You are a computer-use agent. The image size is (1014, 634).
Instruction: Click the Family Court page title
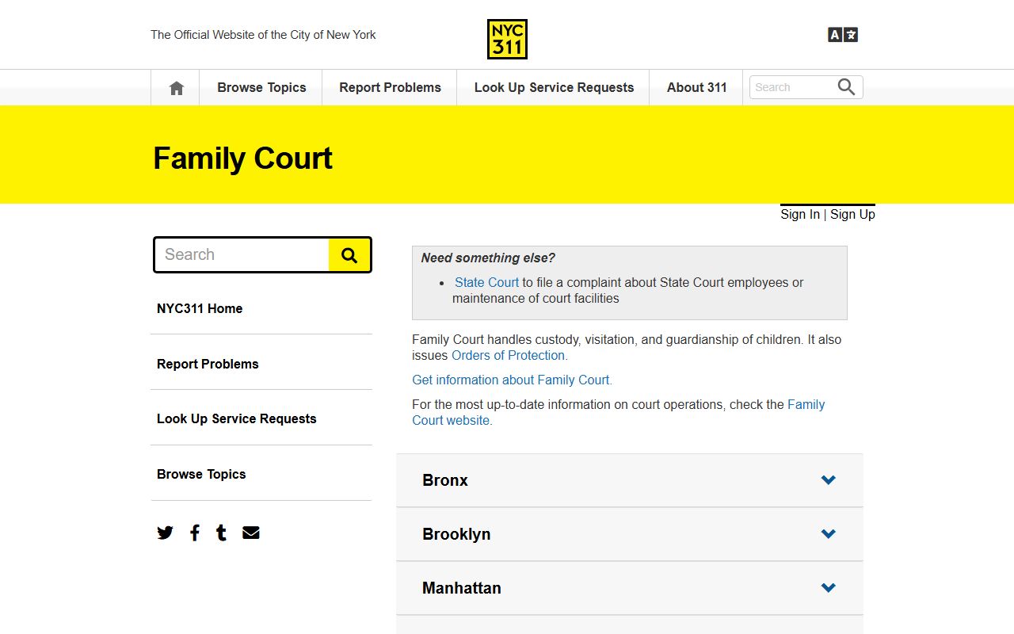click(242, 158)
